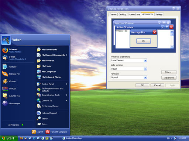189x141 pixels.
Task: Launch Notepad from Start menu
Action: (x=18, y=66)
